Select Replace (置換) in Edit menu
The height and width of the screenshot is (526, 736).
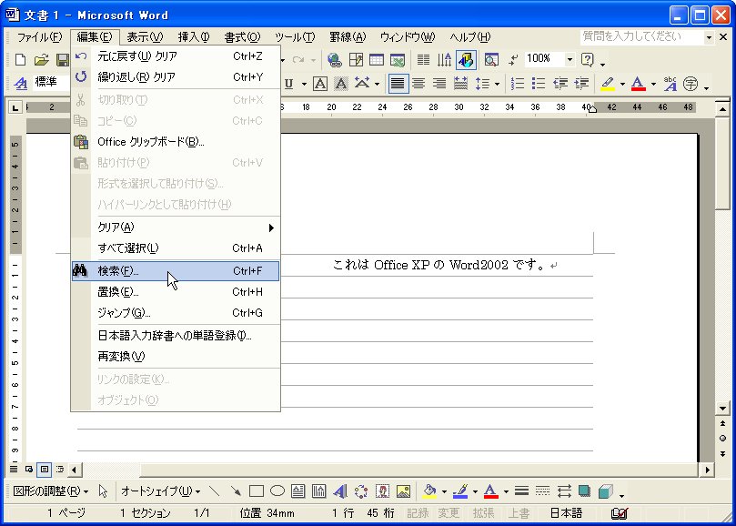click(x=176, y=292)
